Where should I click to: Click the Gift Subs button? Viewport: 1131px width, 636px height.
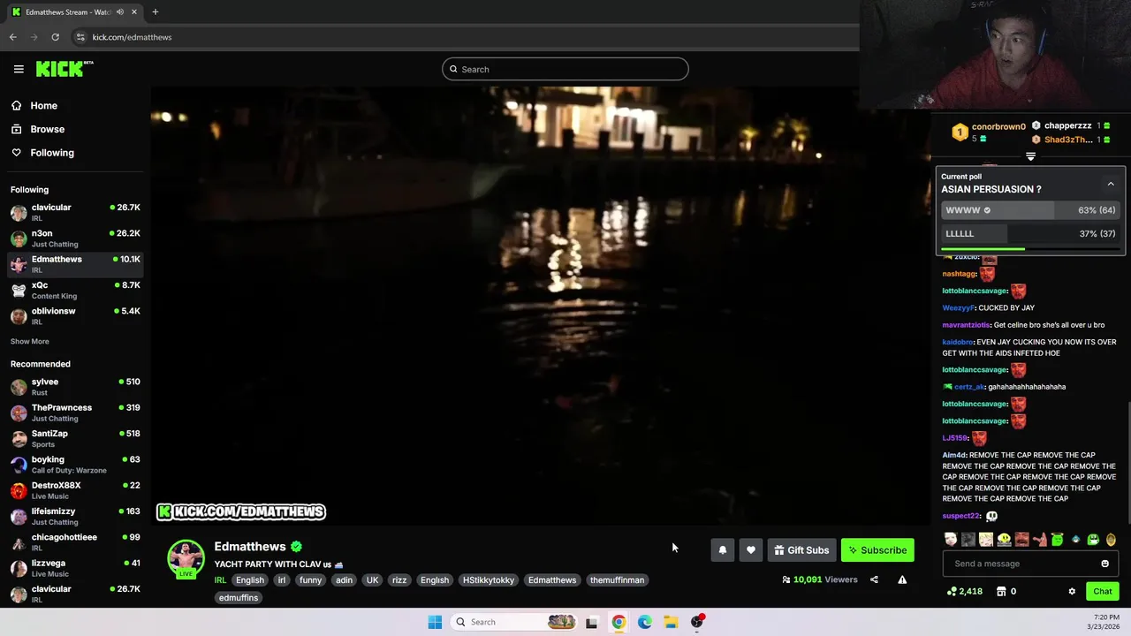tap(801, 550)
